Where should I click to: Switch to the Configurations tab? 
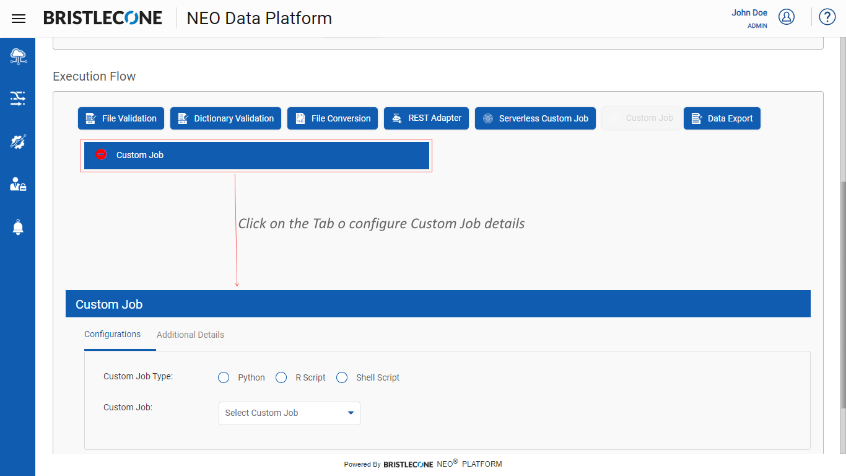point(113,334)
